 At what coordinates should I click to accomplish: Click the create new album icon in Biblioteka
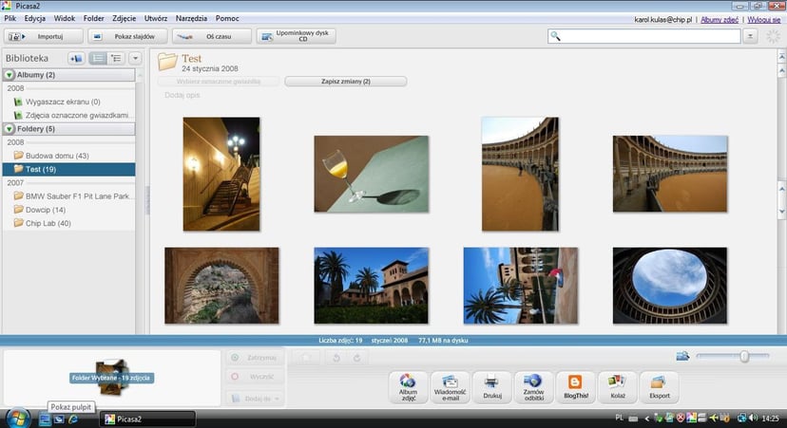point(76,59)
